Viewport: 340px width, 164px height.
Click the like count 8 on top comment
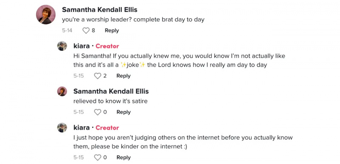[x=93, y=31]
